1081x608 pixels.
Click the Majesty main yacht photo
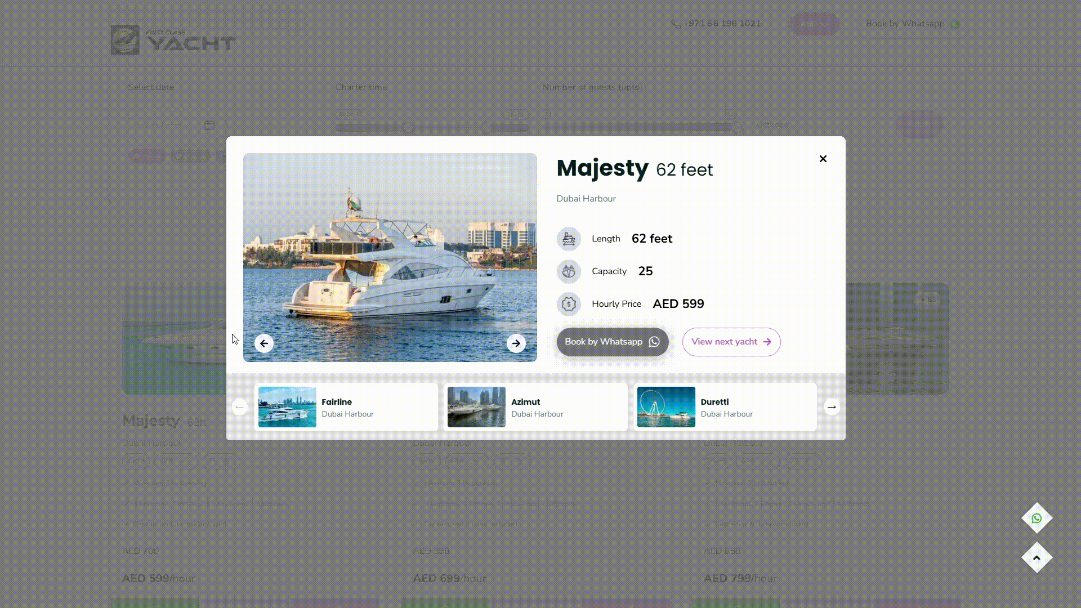(x=390, y=257)
